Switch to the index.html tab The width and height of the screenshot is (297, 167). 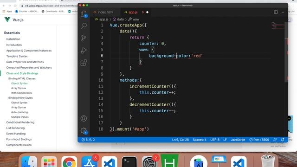(103, 12)
